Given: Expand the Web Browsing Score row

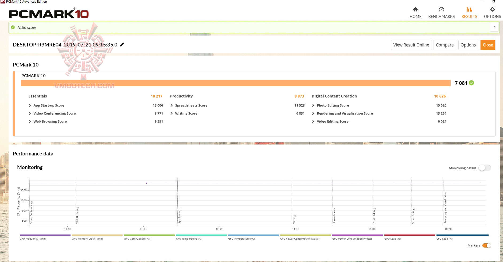Looking at the screenshot, I should pos(30,122).
